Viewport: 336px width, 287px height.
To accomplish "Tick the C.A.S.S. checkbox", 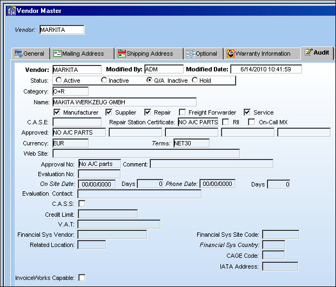I will coord(82,203).
